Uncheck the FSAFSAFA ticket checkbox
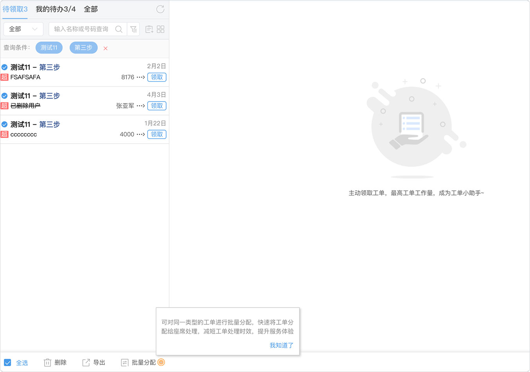Viewport: 530px width, 372px height. (x=5, y=67)
